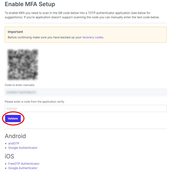Focus the verification code input field
Screen dimensions: 170x171
click(86, 108)
